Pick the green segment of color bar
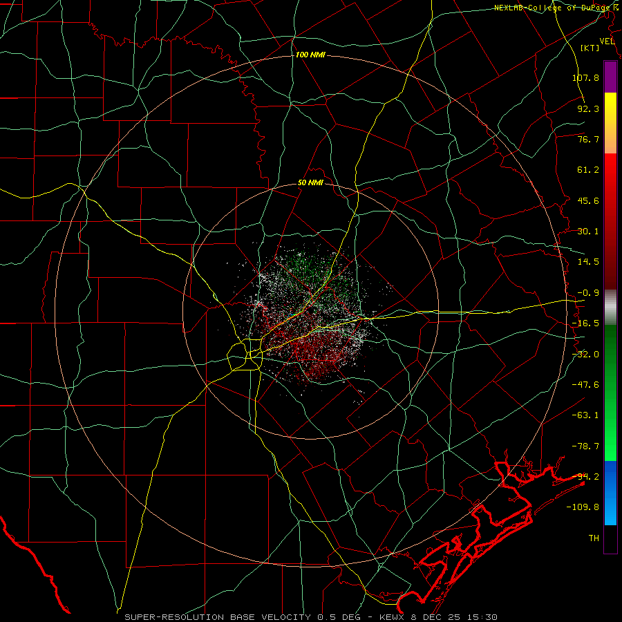This screenshot has height=622, width=622. click(x=610, y=393)
